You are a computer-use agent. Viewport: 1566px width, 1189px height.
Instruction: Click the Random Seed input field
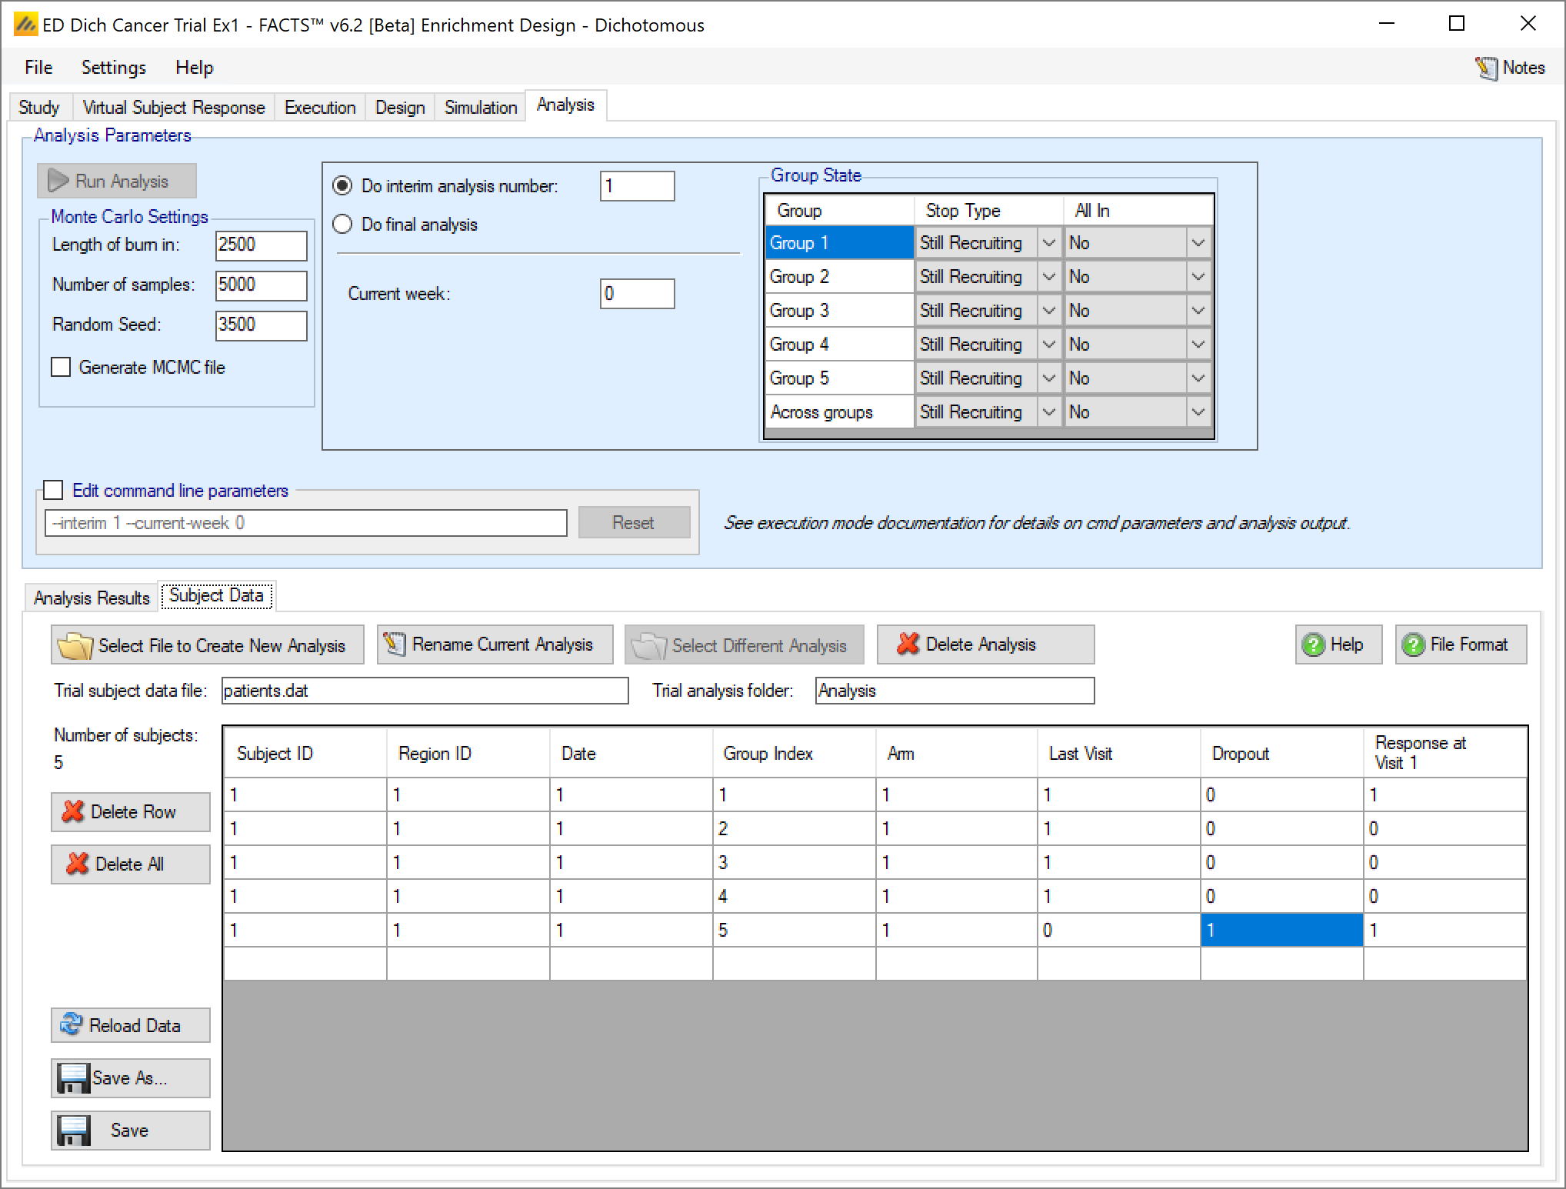tap(260, 325)
